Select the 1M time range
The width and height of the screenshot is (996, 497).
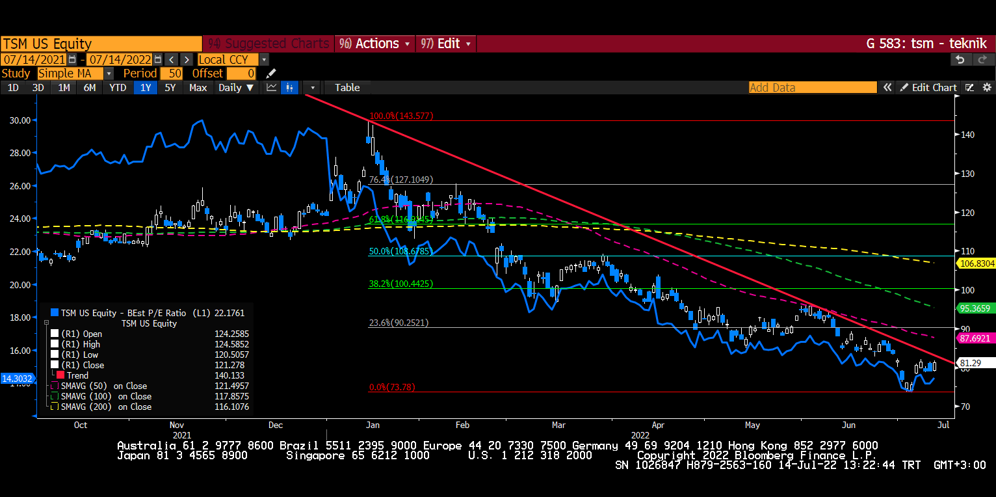tap(64, 87)
